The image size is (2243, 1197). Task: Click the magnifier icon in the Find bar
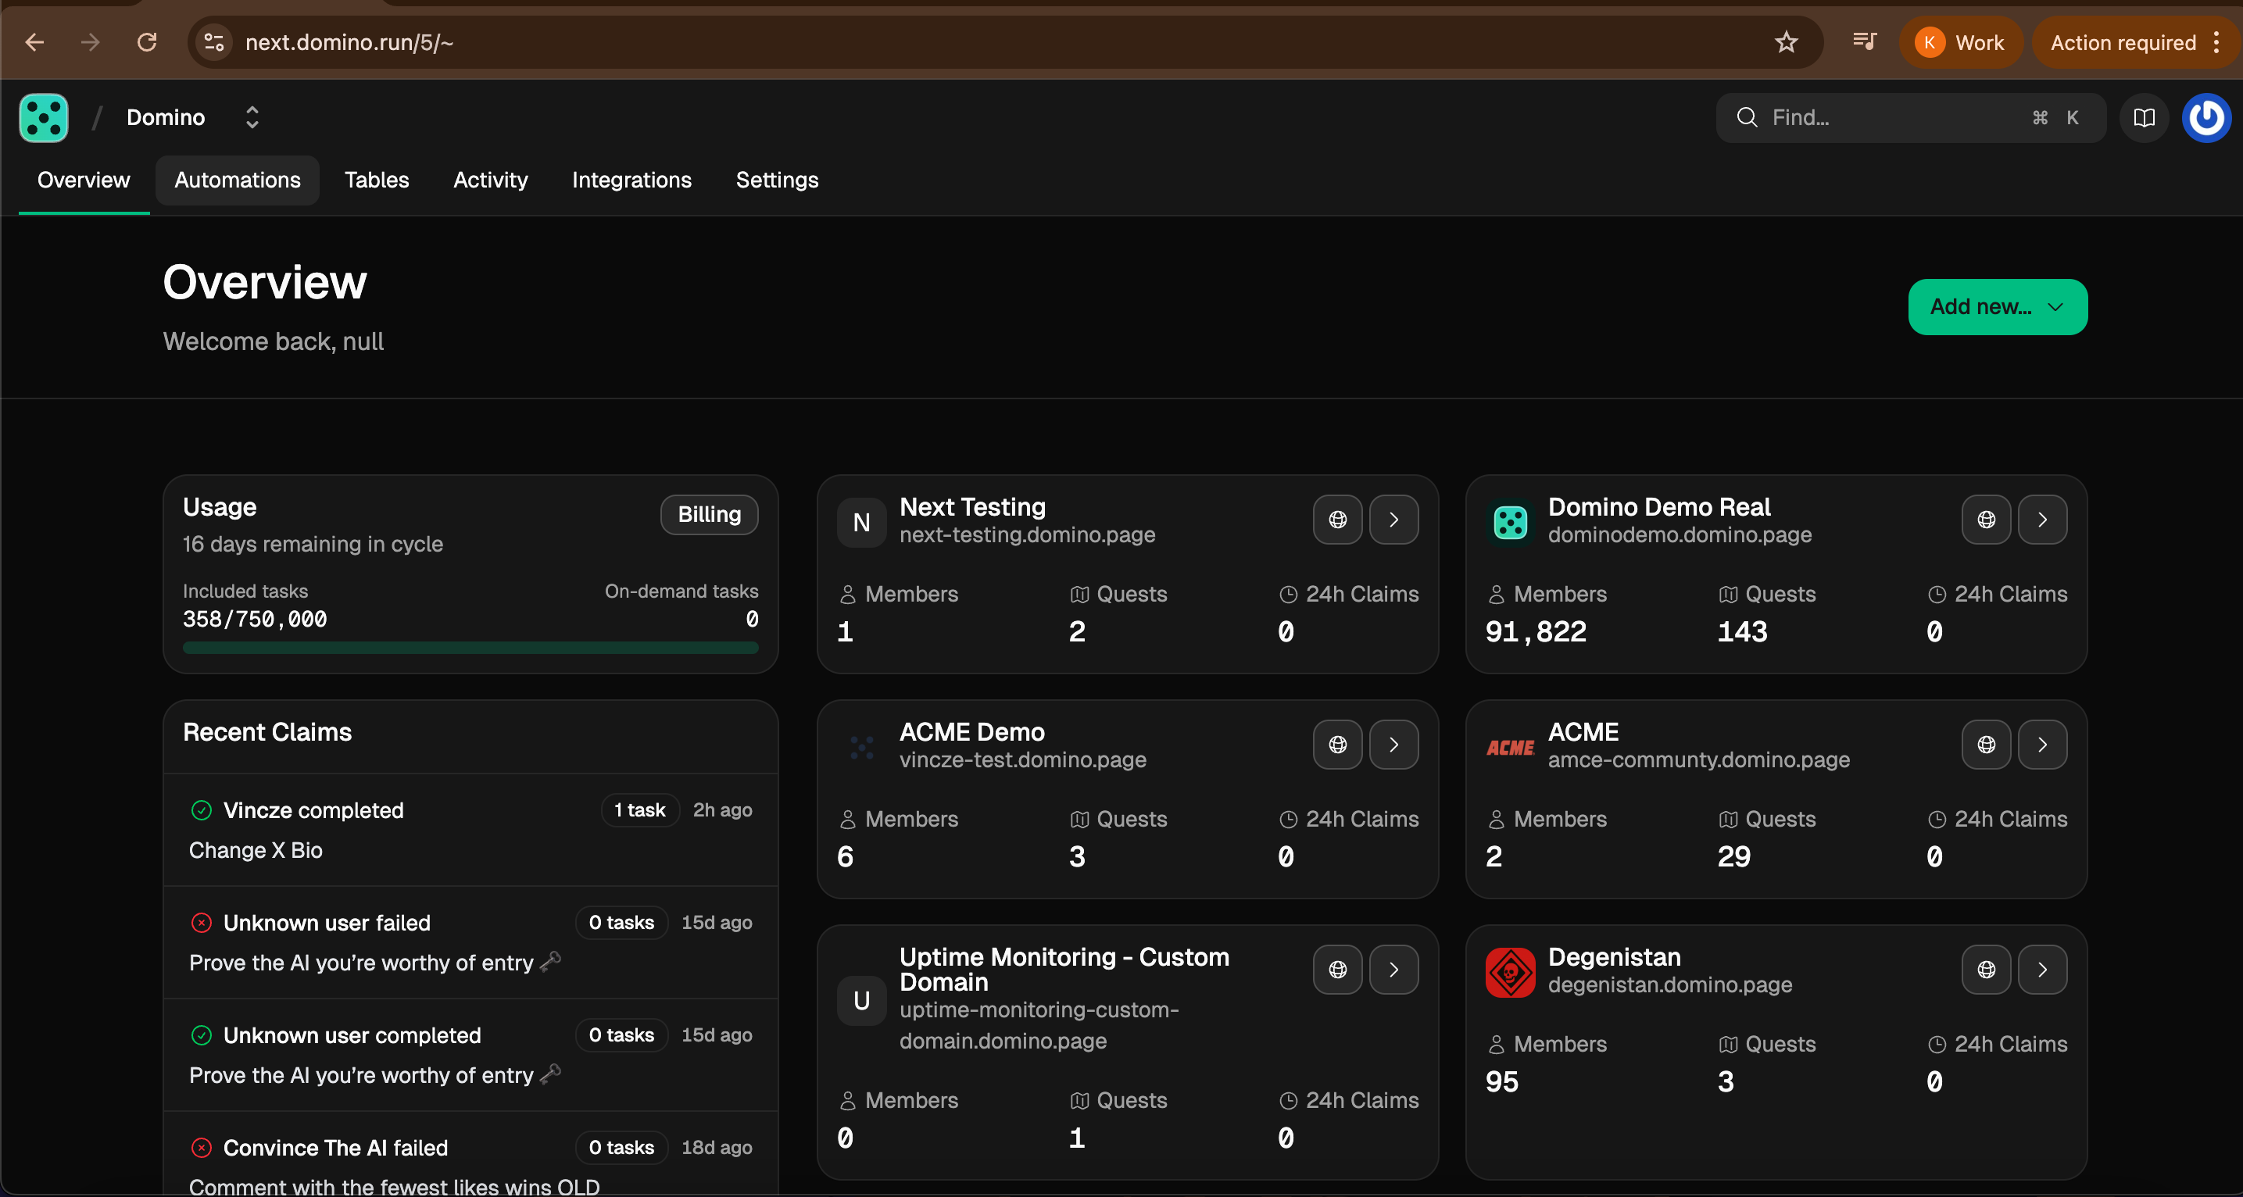click(1748, 117)
